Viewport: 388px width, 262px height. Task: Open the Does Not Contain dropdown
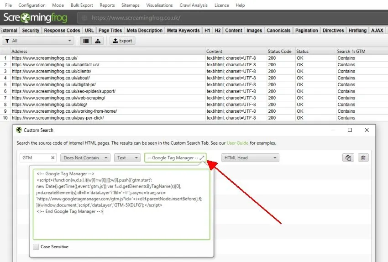coord(85,158)
